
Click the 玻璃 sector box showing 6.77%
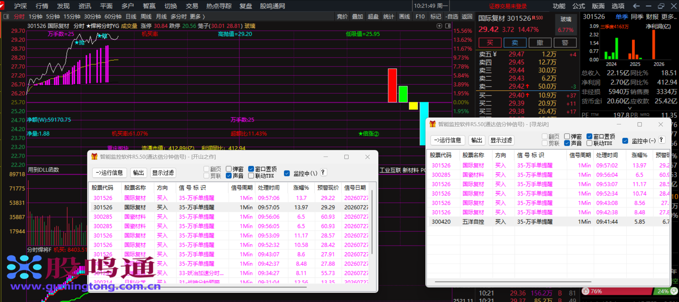[x=566, y=24]
